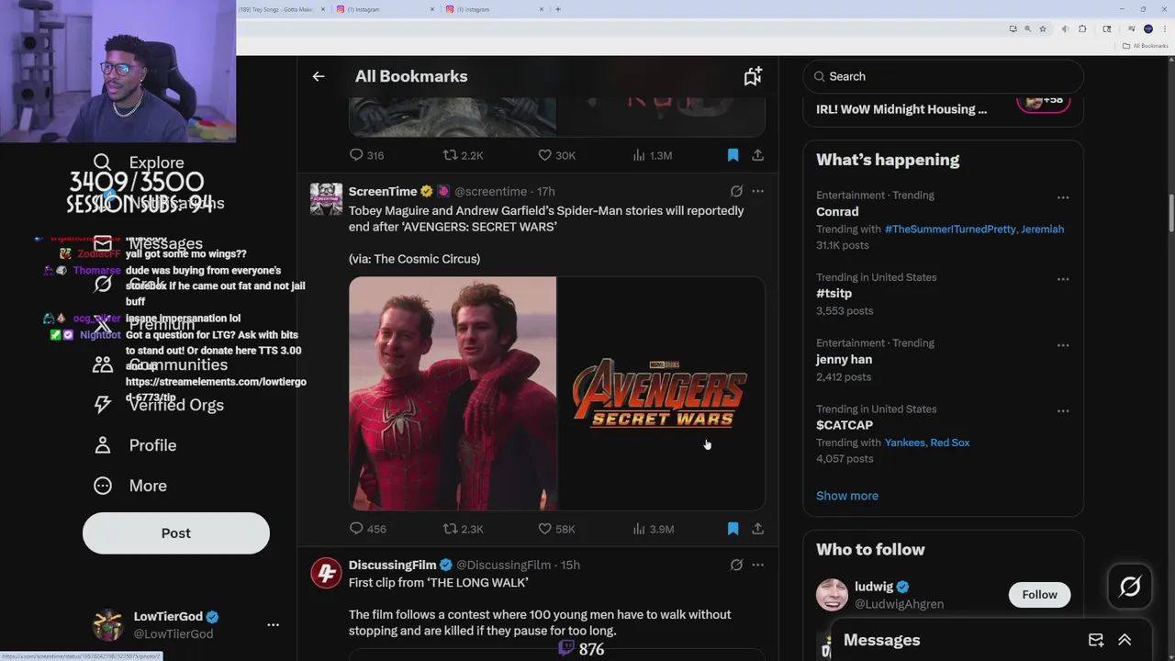Open ScreenTime username link
Screen dimensions: 1175x661
point(383,191)
